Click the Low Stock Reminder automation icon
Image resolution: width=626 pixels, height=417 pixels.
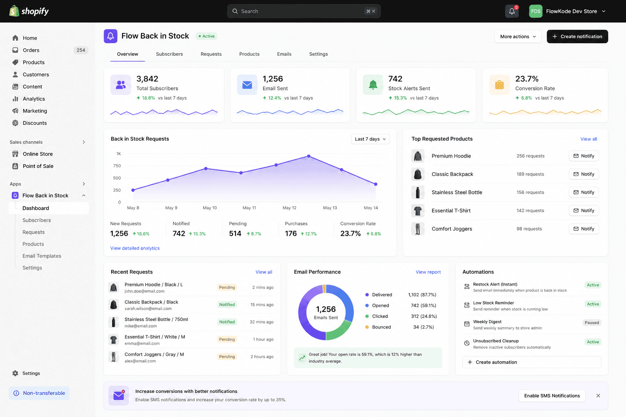click(467, 305)
